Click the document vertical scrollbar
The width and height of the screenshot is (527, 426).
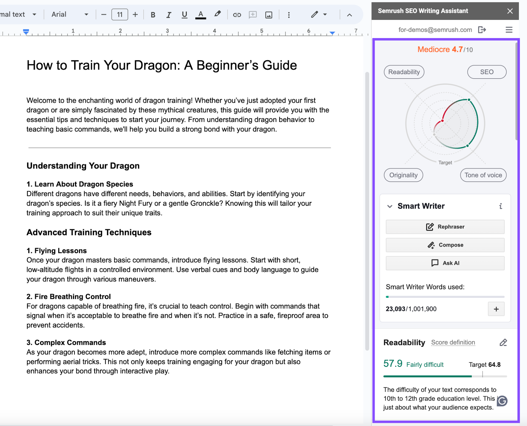367,211
